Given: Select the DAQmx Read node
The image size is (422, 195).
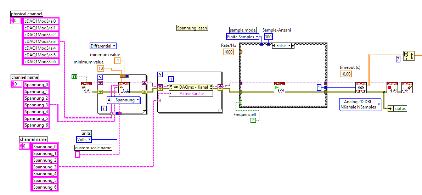Looking at the screenshot, I should click(x=361, y=88).
